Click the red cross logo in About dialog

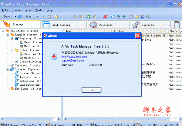[54, 57]
